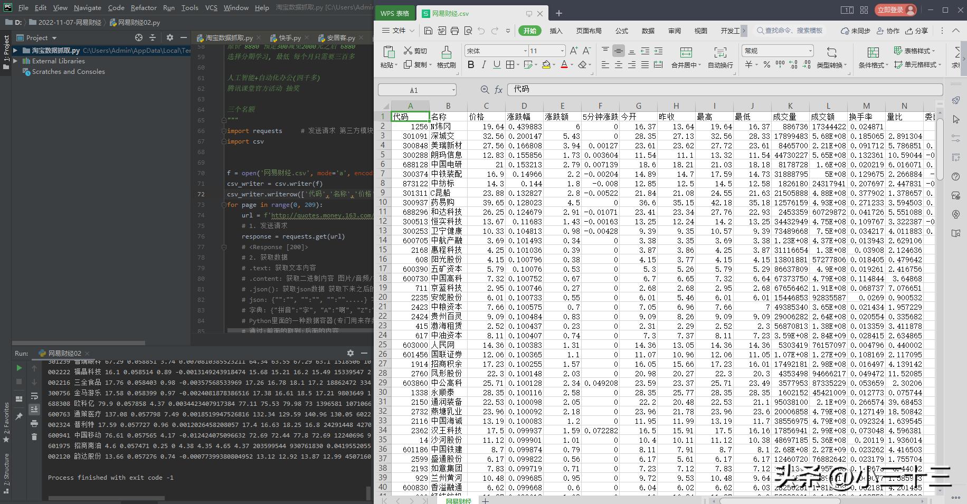The height and width of the screenshot is (504, 967).
Task: Run the script with PyCharm's green play button
Action: tap(19, 368)
